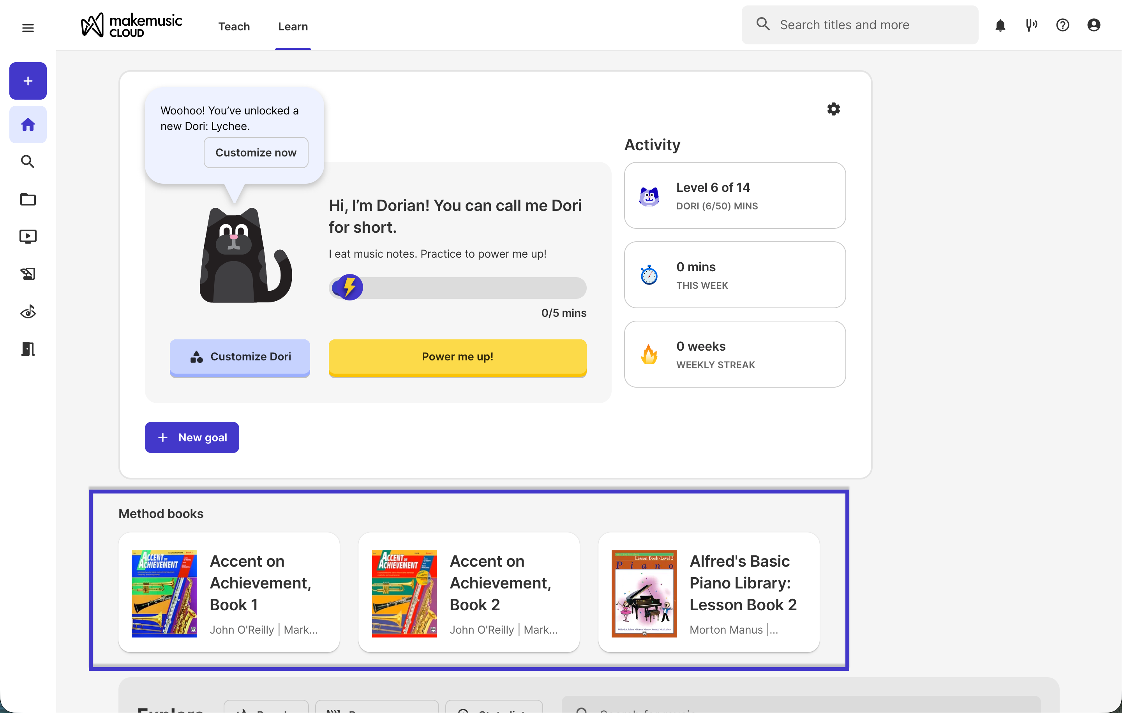Open the tuner icon in header

(x=1031, y=25)
